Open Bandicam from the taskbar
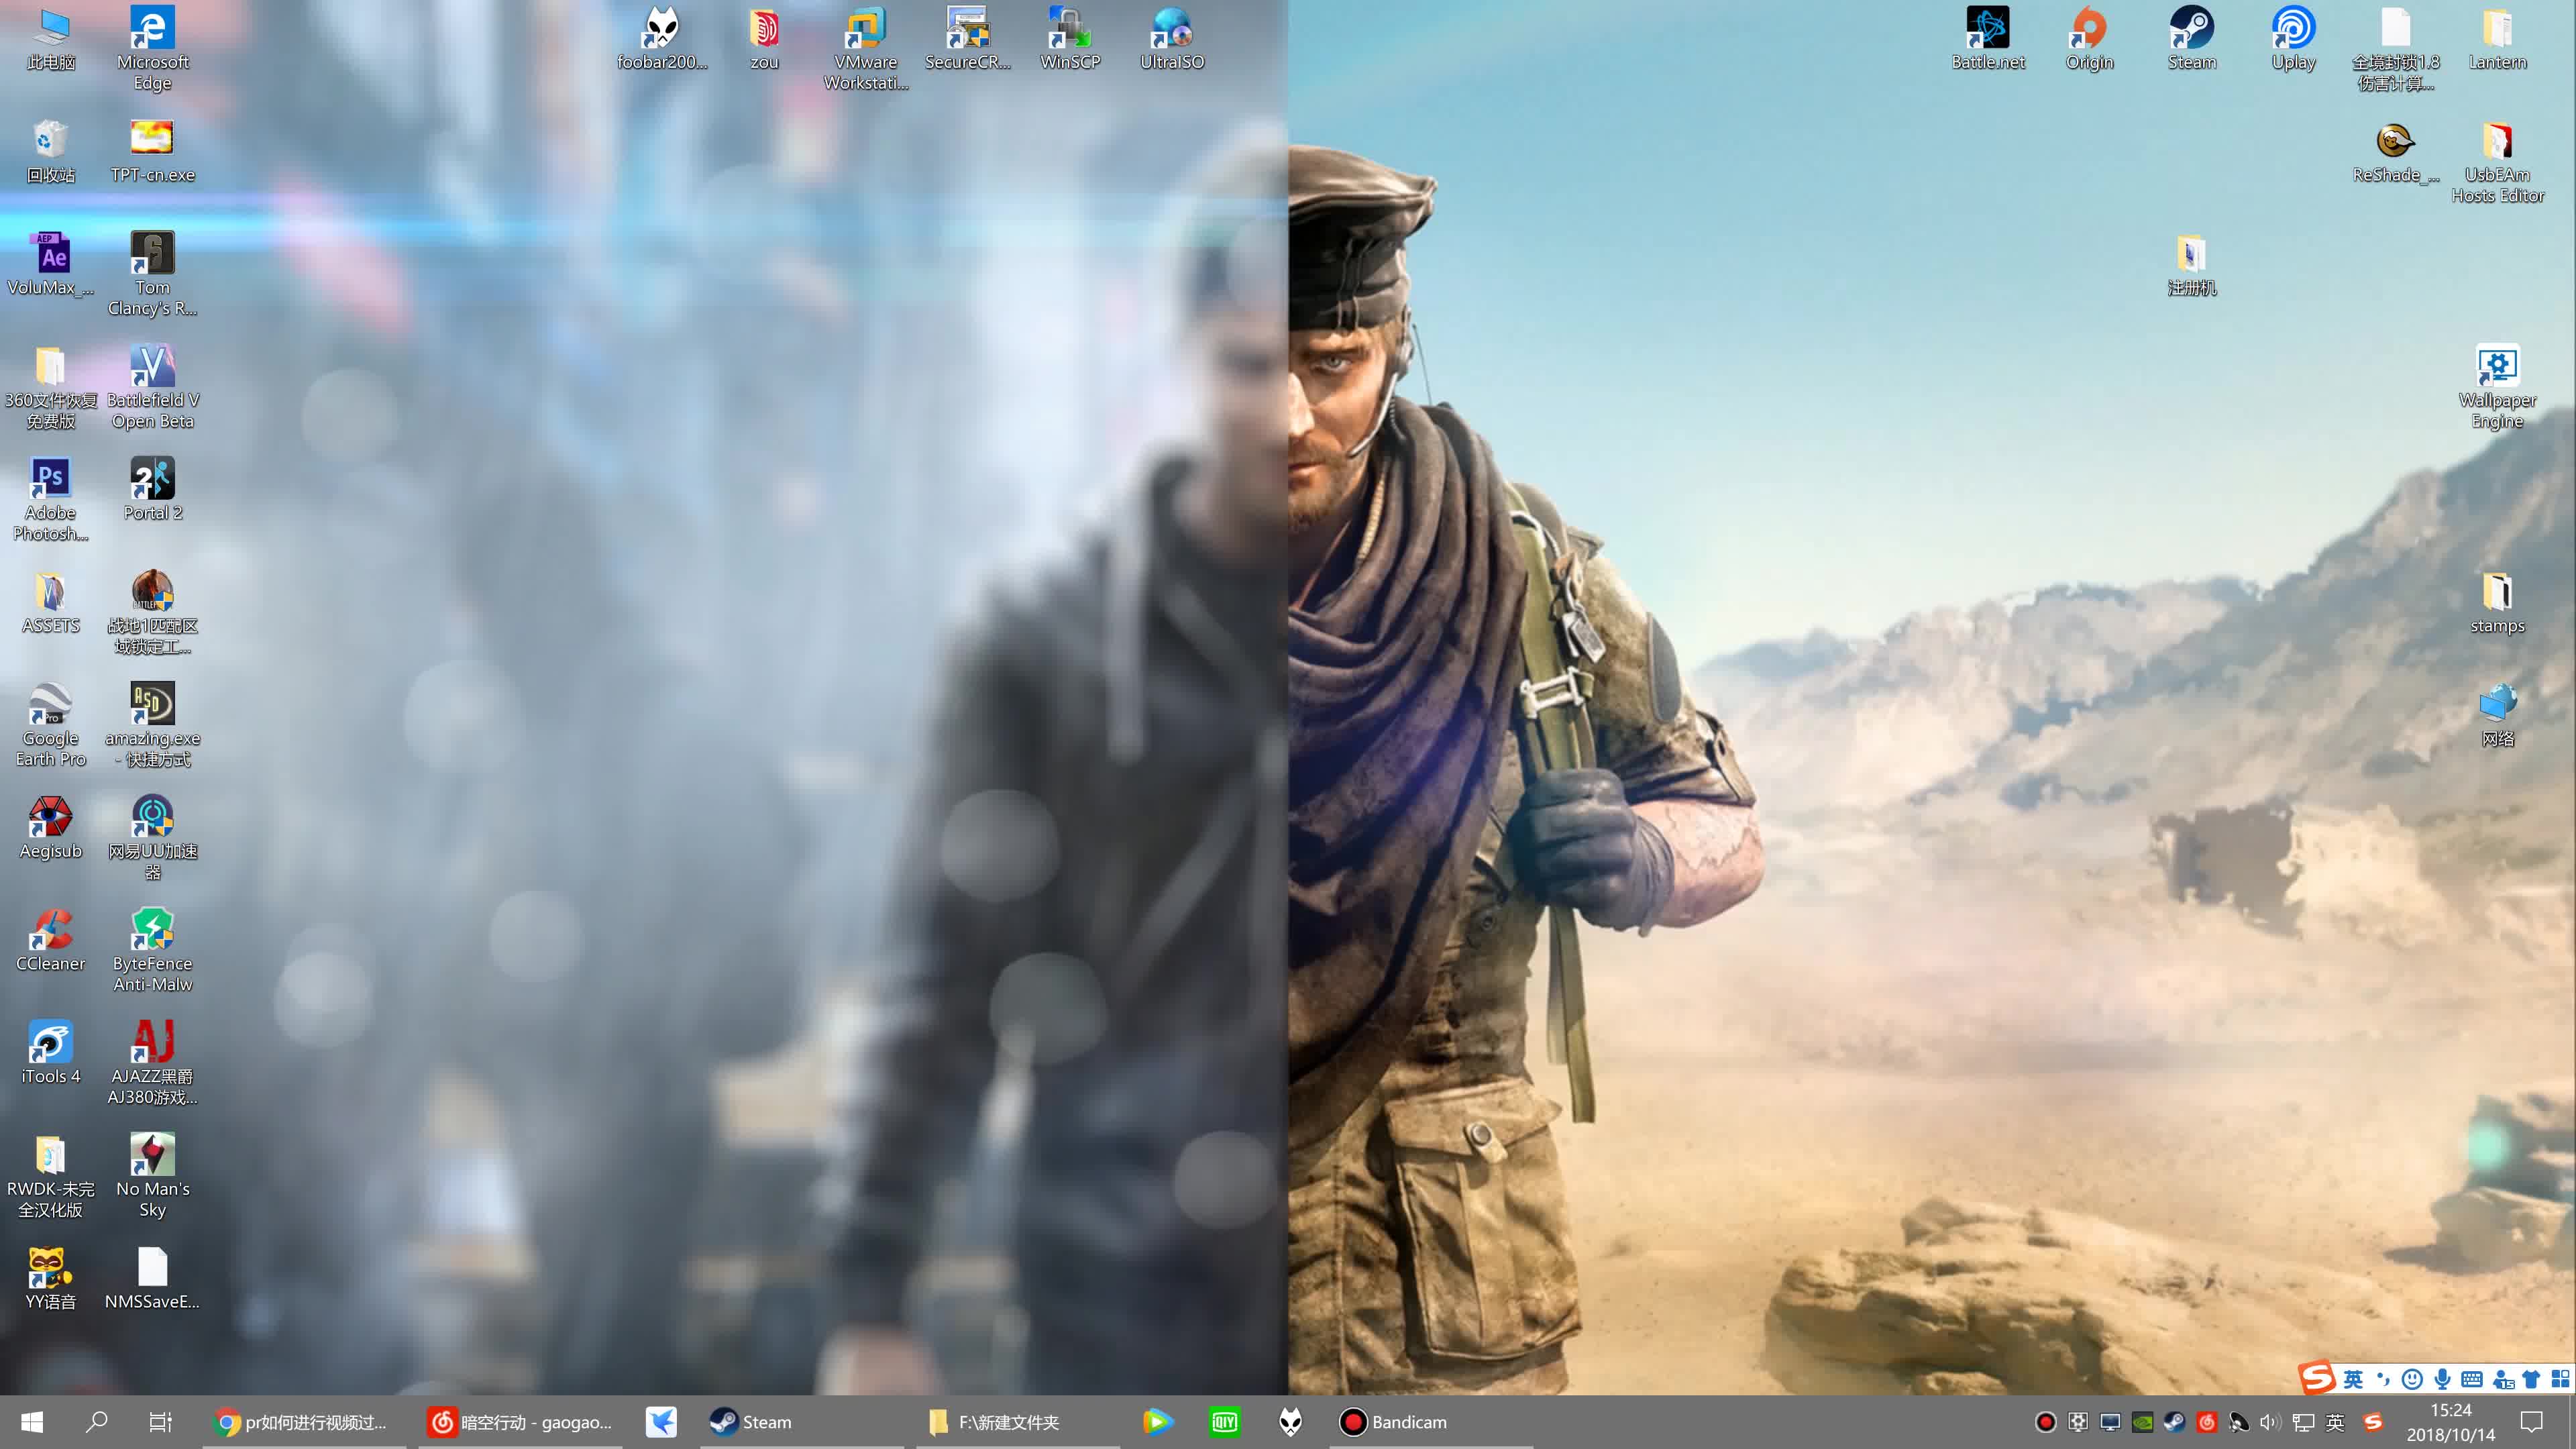2576x1449 pixels. pyautogui.click(x=1430, y=1421)
